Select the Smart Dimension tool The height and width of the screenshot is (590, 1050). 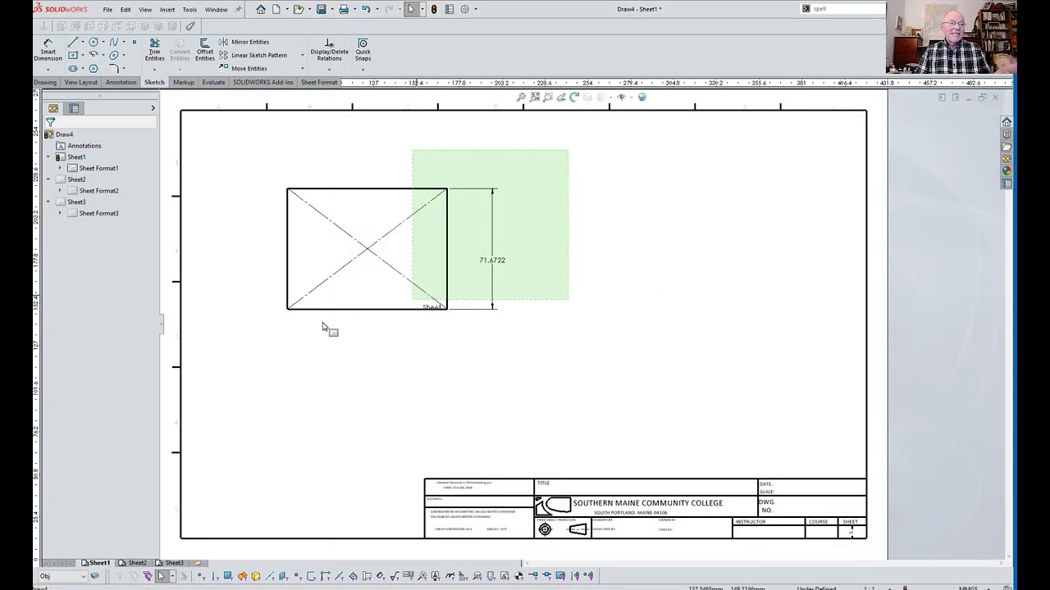[48, 49]
